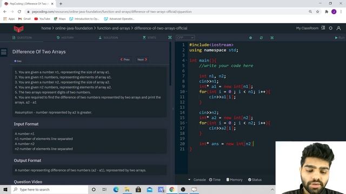Switch to the Question tab
This screenshot has width=346, height=194.
(x=22, y=38)
